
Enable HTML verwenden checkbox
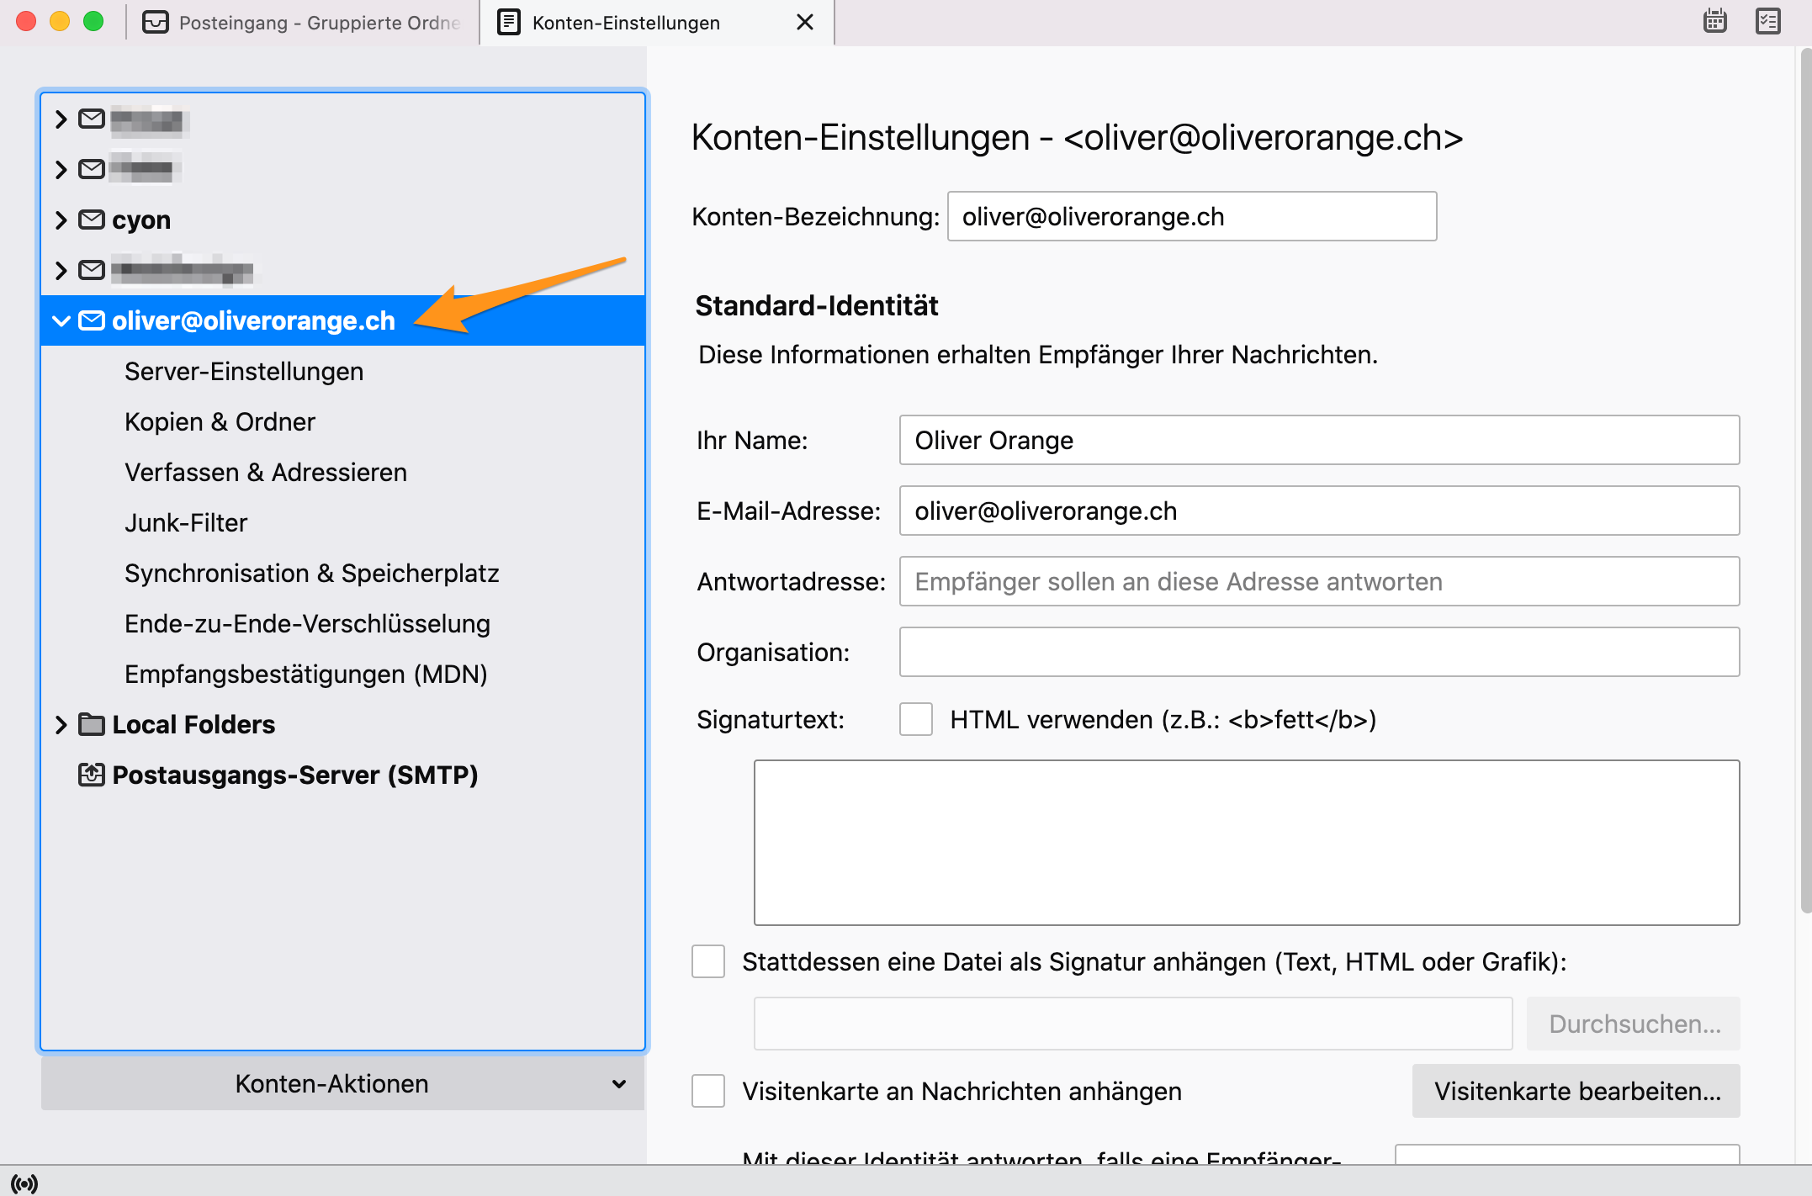click(x=915, y=720)
